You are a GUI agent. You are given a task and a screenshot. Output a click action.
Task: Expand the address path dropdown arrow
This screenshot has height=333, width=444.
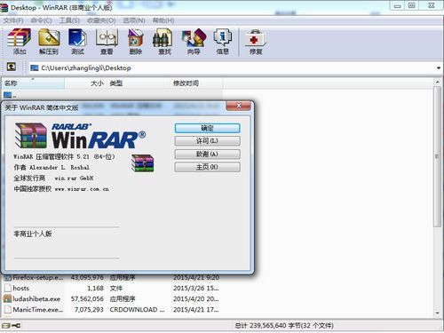click(x=439, y=67)
